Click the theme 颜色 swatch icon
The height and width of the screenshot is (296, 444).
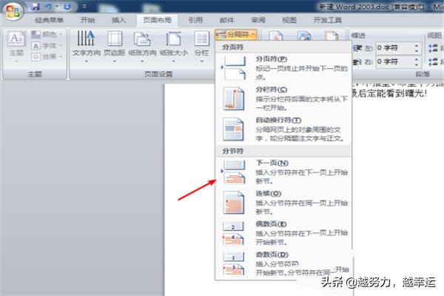click(x=36, y=35)
